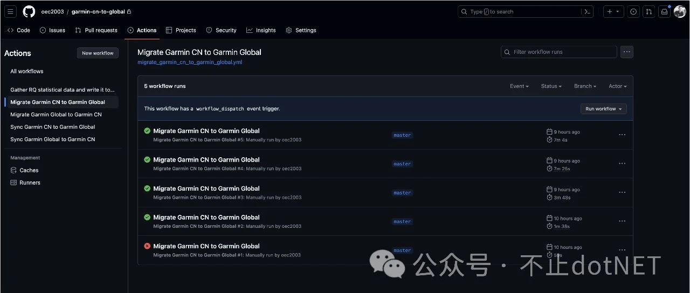Expand the Actor filter dropdown
Image resolution: width=690 pixels, height=293 pixels.
point(618,86)
